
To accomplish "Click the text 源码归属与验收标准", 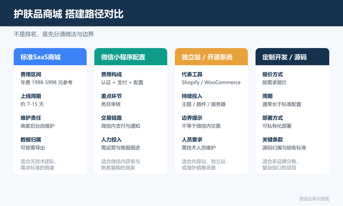I will (284, 148).
